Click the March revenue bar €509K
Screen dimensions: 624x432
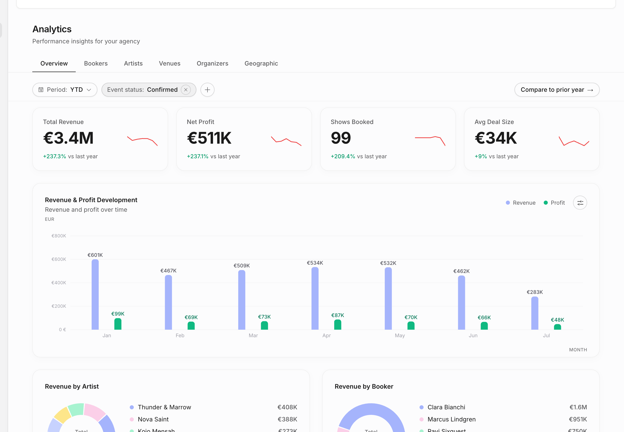point(242,300)
